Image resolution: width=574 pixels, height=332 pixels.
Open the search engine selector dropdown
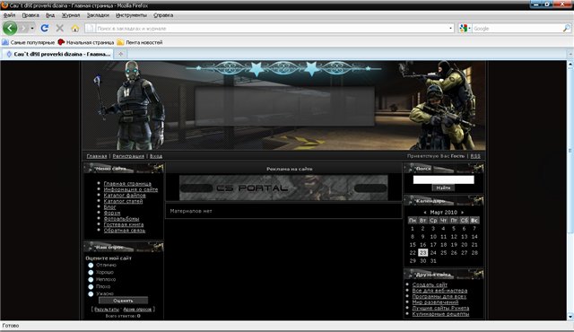[x=465, y=28]
